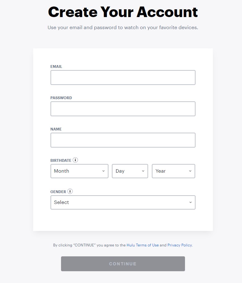
Task: Click the BIRTHDATE label text
Action: [x=61, y=161]
